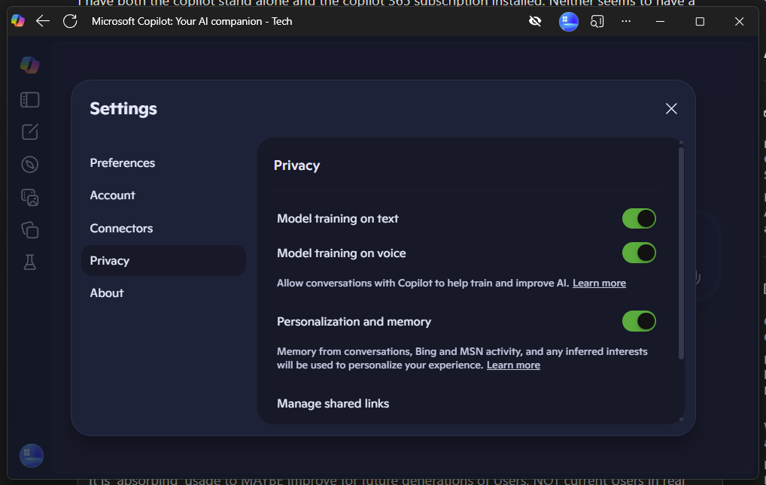Select the Privacy settings section
Screen dimensions: 766x485
pyautogui.click(x=163, y=260)
